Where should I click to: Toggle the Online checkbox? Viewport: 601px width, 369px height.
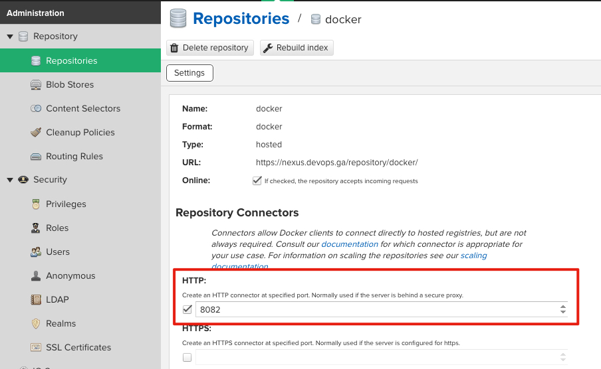(257, 181)
